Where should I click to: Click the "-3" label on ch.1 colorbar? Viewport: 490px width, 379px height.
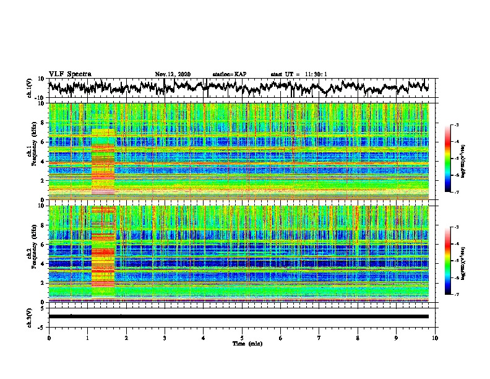coord(456,125)
